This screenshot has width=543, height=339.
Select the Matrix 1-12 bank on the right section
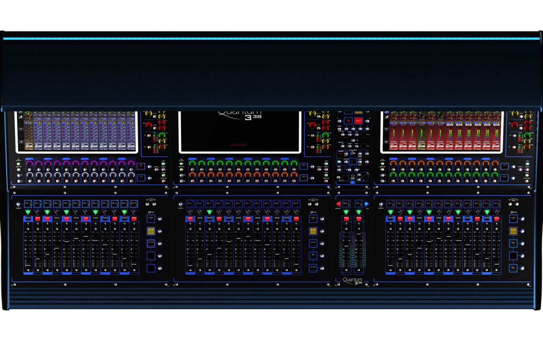tap(513, 243)
